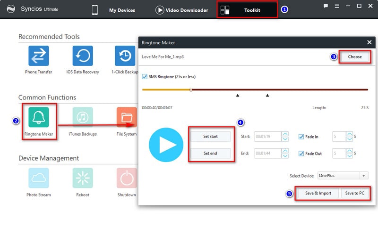Click the Fade In duration field
This screenshot has width=378, height=227.
[x=339, y=137]
